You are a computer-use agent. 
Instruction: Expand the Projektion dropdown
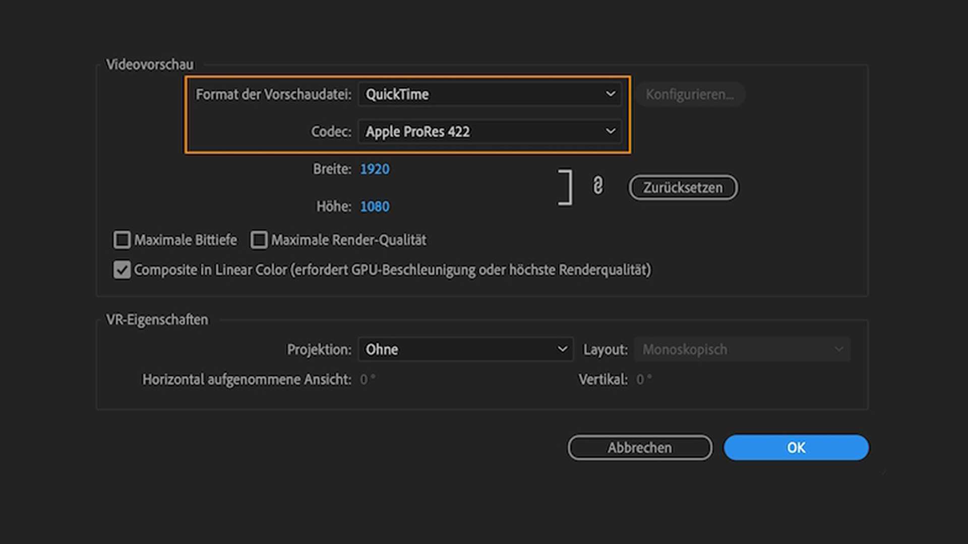465,350
